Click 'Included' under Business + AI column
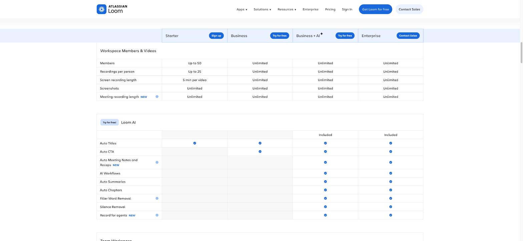523x241 pixels. pos(326,135)
